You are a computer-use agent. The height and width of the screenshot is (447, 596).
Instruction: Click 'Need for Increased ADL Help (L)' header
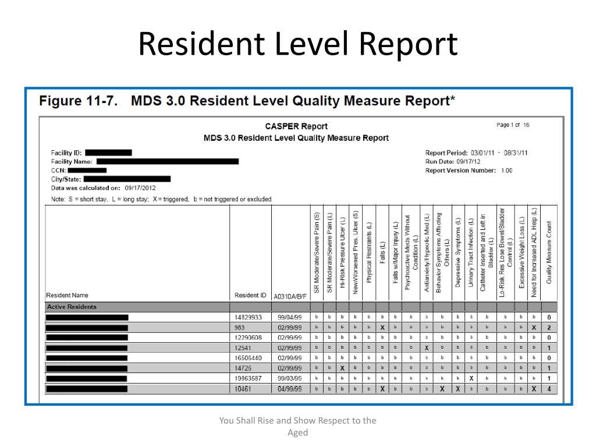tap(534, 253)
